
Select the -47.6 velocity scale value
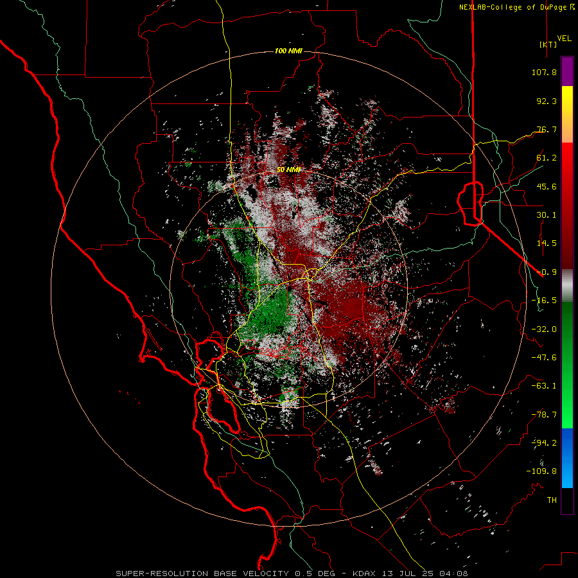(544, 358)
